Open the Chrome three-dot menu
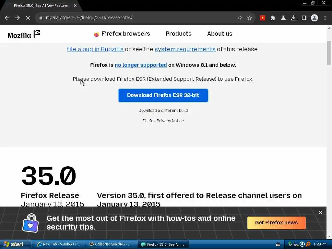Image resolution: width=332 pixels, height=249 pixels. click(x=325, y=18)
